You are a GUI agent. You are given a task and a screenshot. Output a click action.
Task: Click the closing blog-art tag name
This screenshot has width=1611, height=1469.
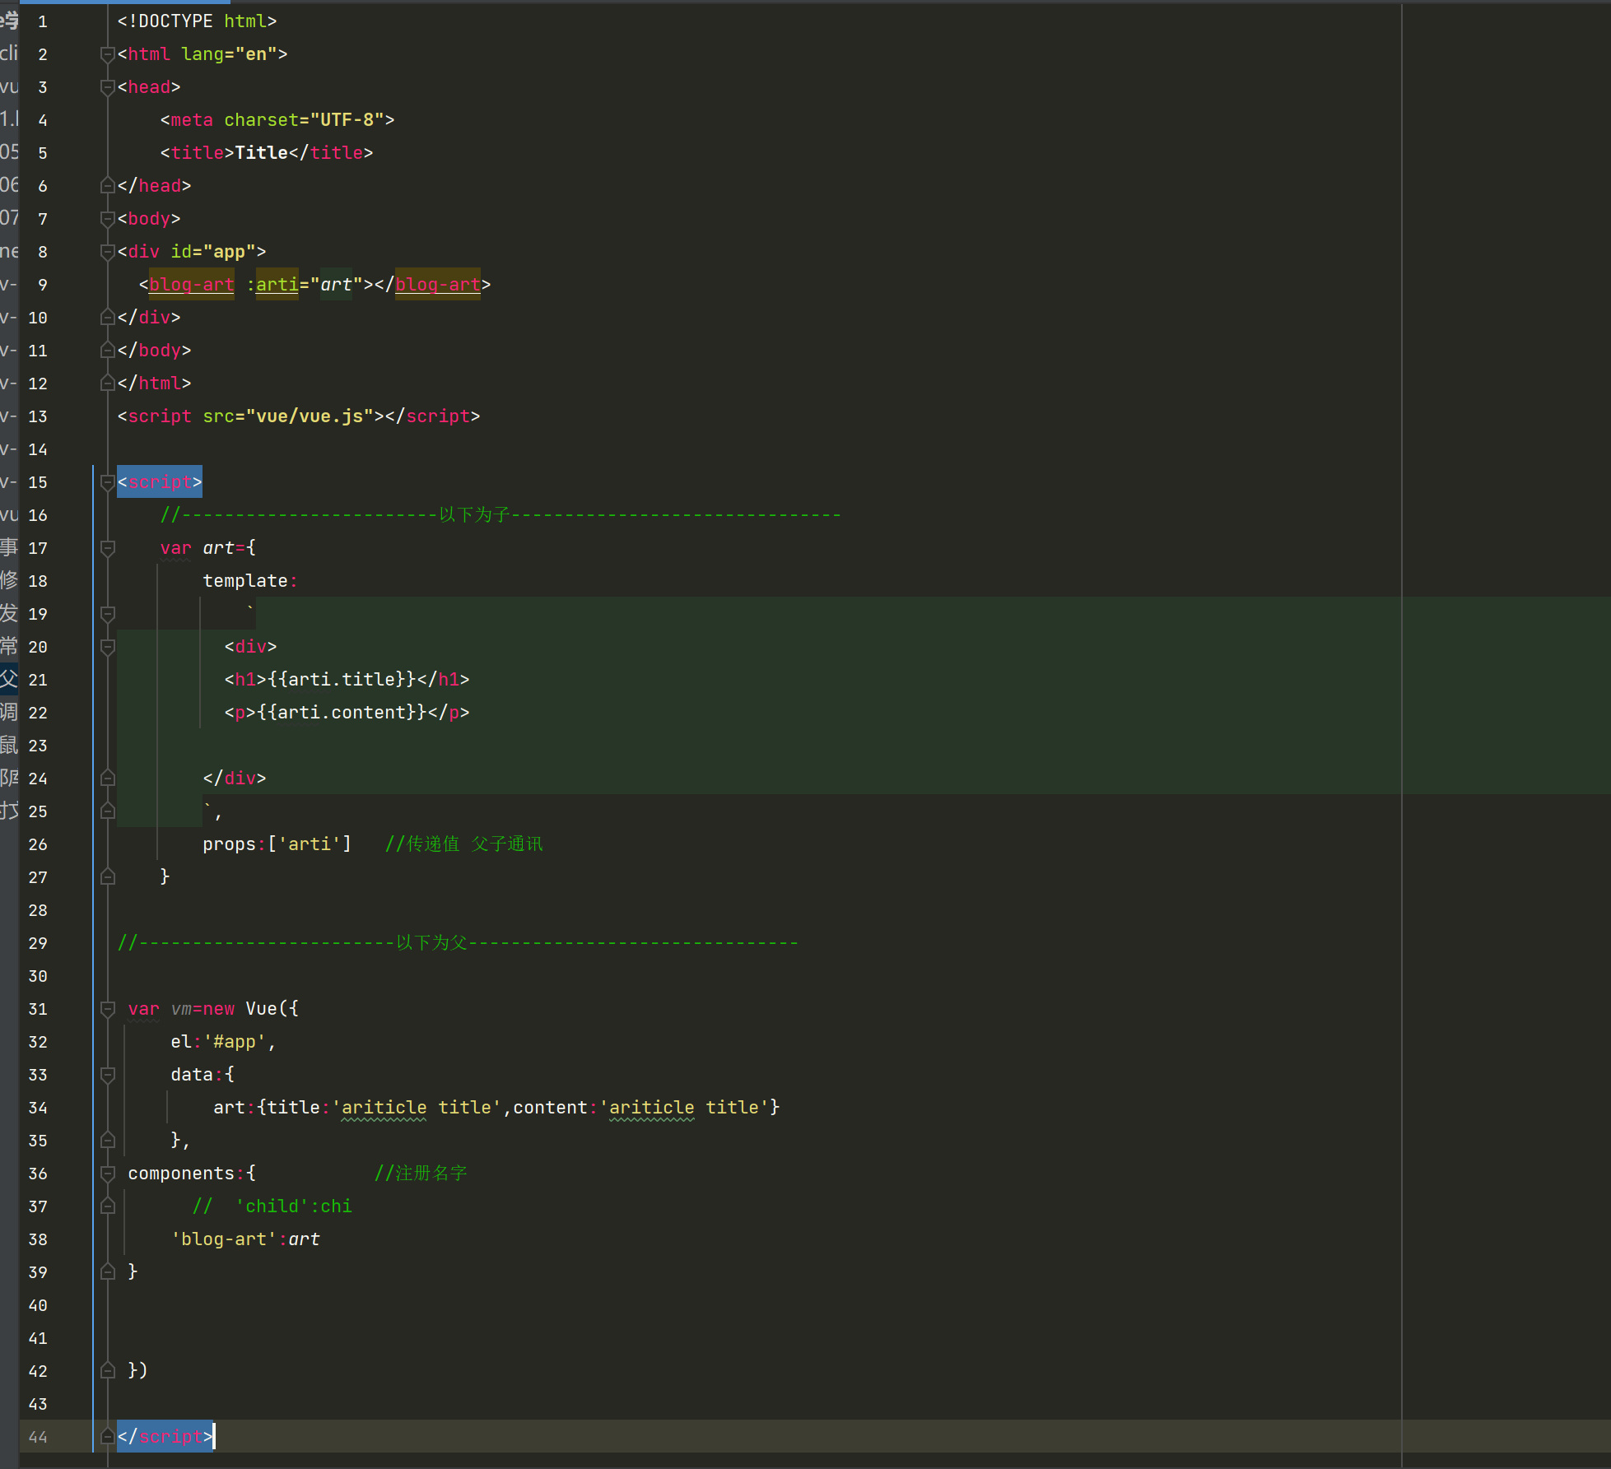click(x=438, y=285)
